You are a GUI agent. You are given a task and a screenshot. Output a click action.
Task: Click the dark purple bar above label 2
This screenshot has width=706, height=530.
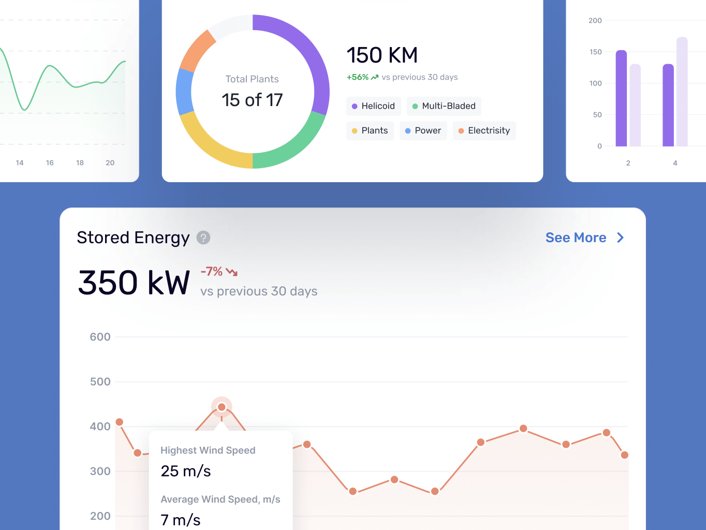click(621, 98)
